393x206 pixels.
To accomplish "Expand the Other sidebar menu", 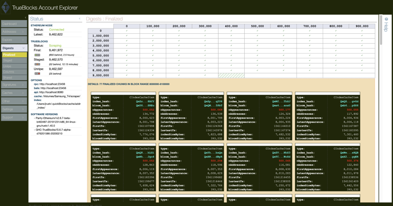I will 14,101.
